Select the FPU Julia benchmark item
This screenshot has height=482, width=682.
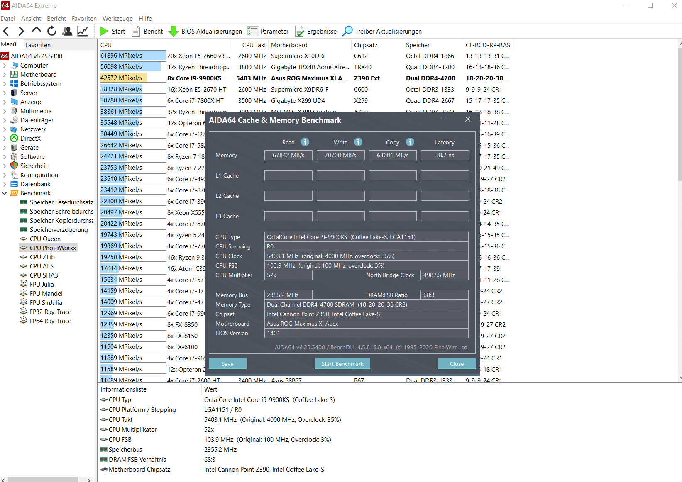pyautogui.click(x=42, y=284)
